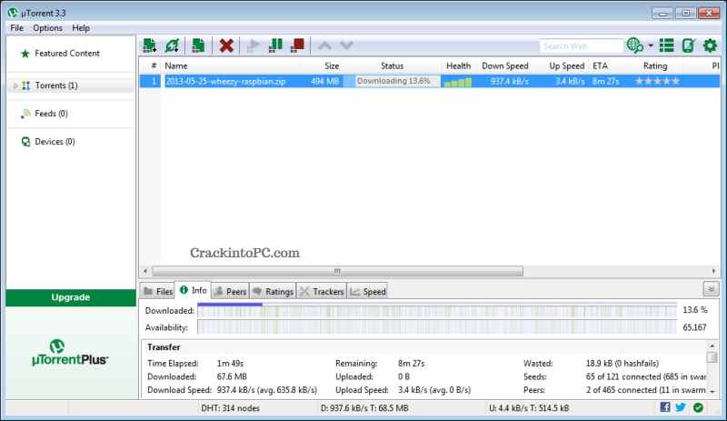727x421 pixels.
Task: Expand the Torrents tree arrow
Action: click(x=15, y=85)
